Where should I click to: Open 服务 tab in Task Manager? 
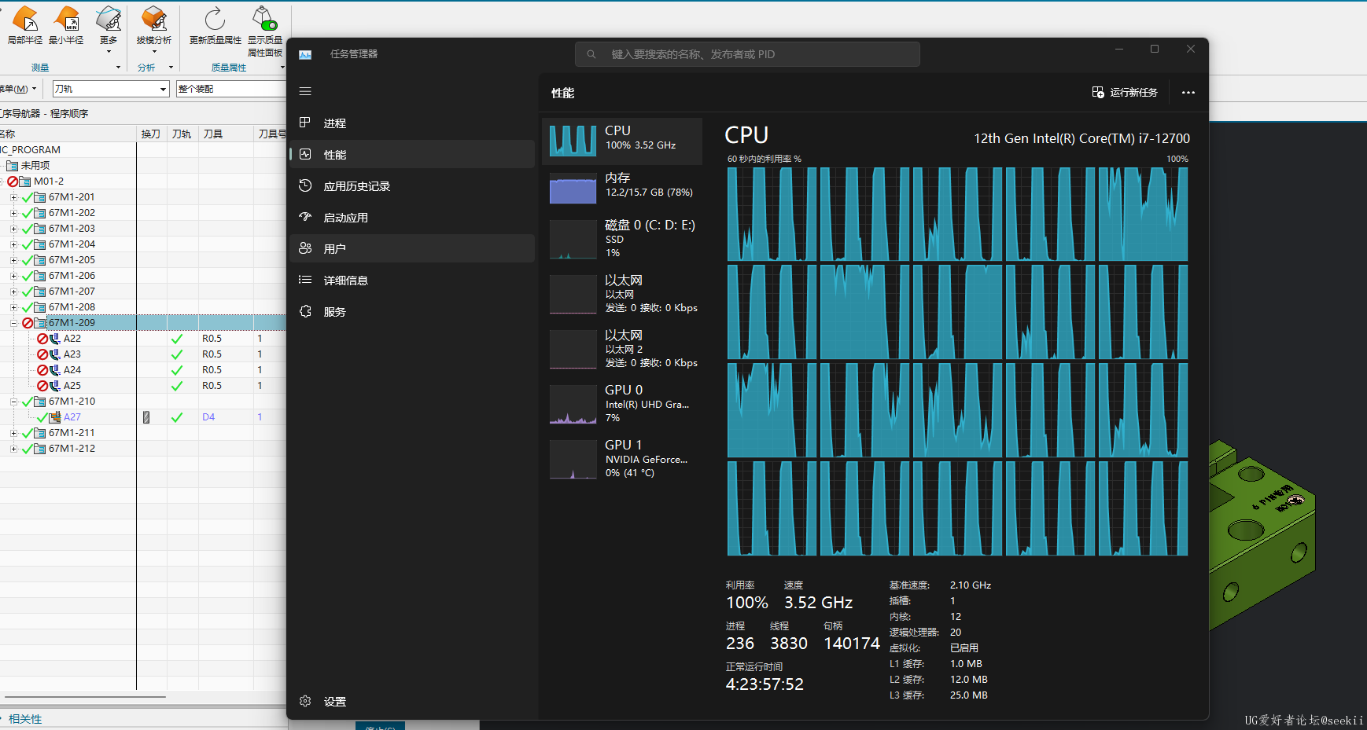click(x=412, y=311)
